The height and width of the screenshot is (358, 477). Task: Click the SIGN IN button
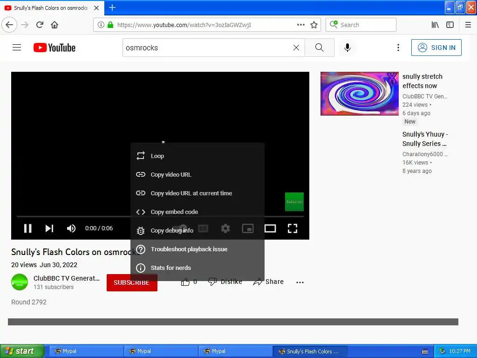(x=436, y=48)
